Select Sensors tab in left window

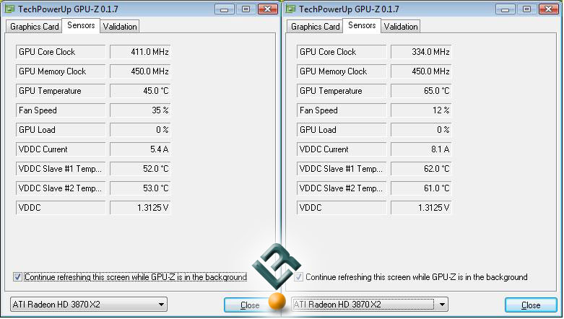tap(81, 25)
